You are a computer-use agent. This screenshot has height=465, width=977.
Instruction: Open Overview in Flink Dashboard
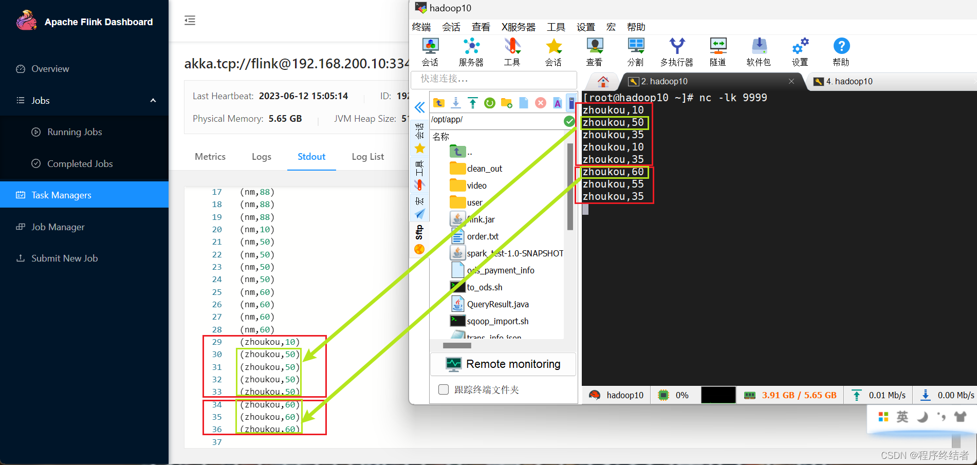point(50,69)
